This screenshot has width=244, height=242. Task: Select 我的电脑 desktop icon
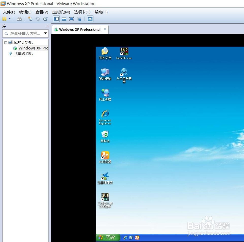coord(105,74)
